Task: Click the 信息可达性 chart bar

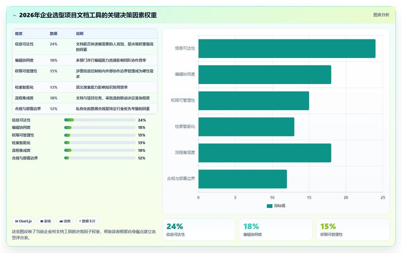Action: (287, 48)
